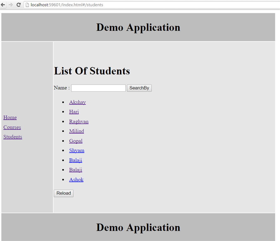Open the Students sidebar link

13,137
